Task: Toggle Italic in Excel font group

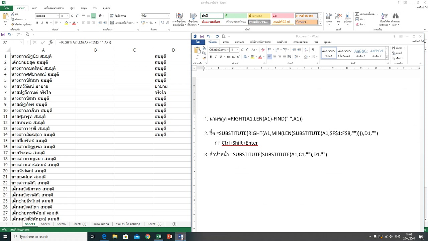Action: [42, 23]
